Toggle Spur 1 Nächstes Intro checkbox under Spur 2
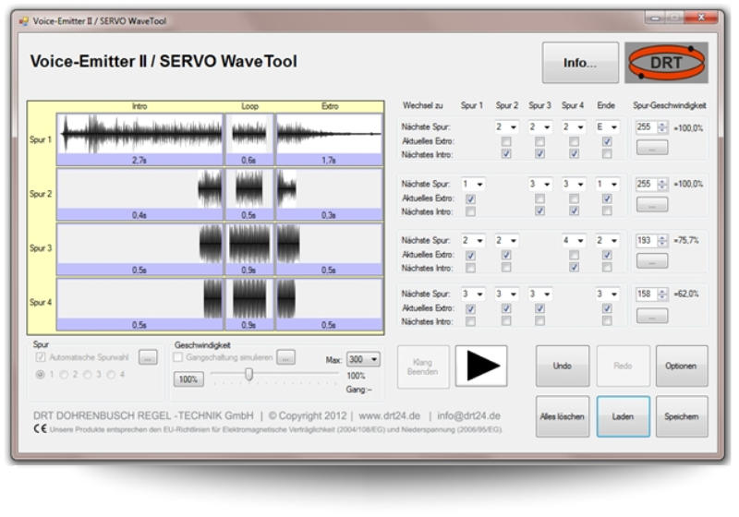The image size is (739, 517). click(x=506, y=154)
